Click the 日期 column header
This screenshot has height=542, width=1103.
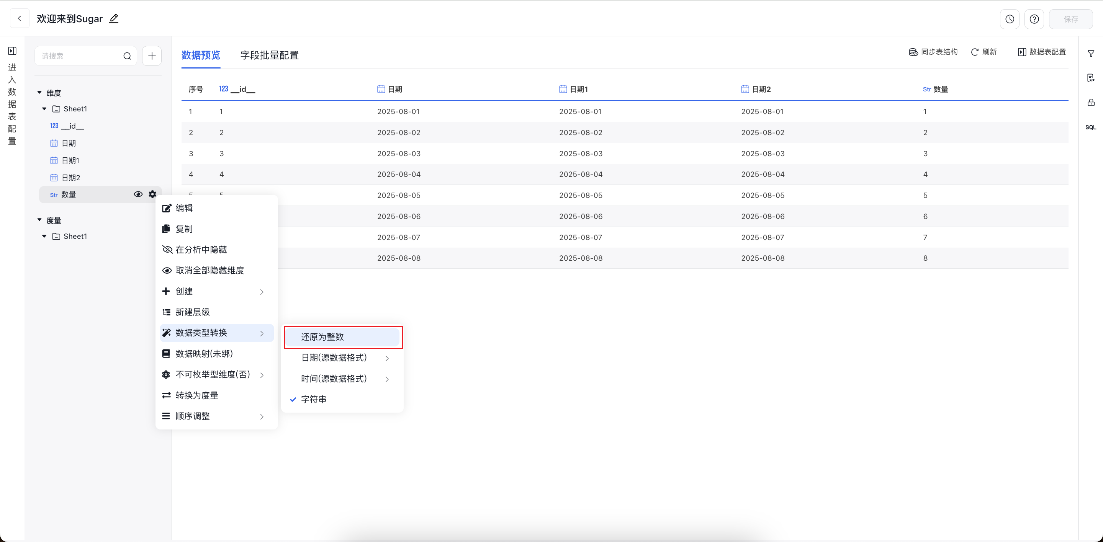click(389, 89)
